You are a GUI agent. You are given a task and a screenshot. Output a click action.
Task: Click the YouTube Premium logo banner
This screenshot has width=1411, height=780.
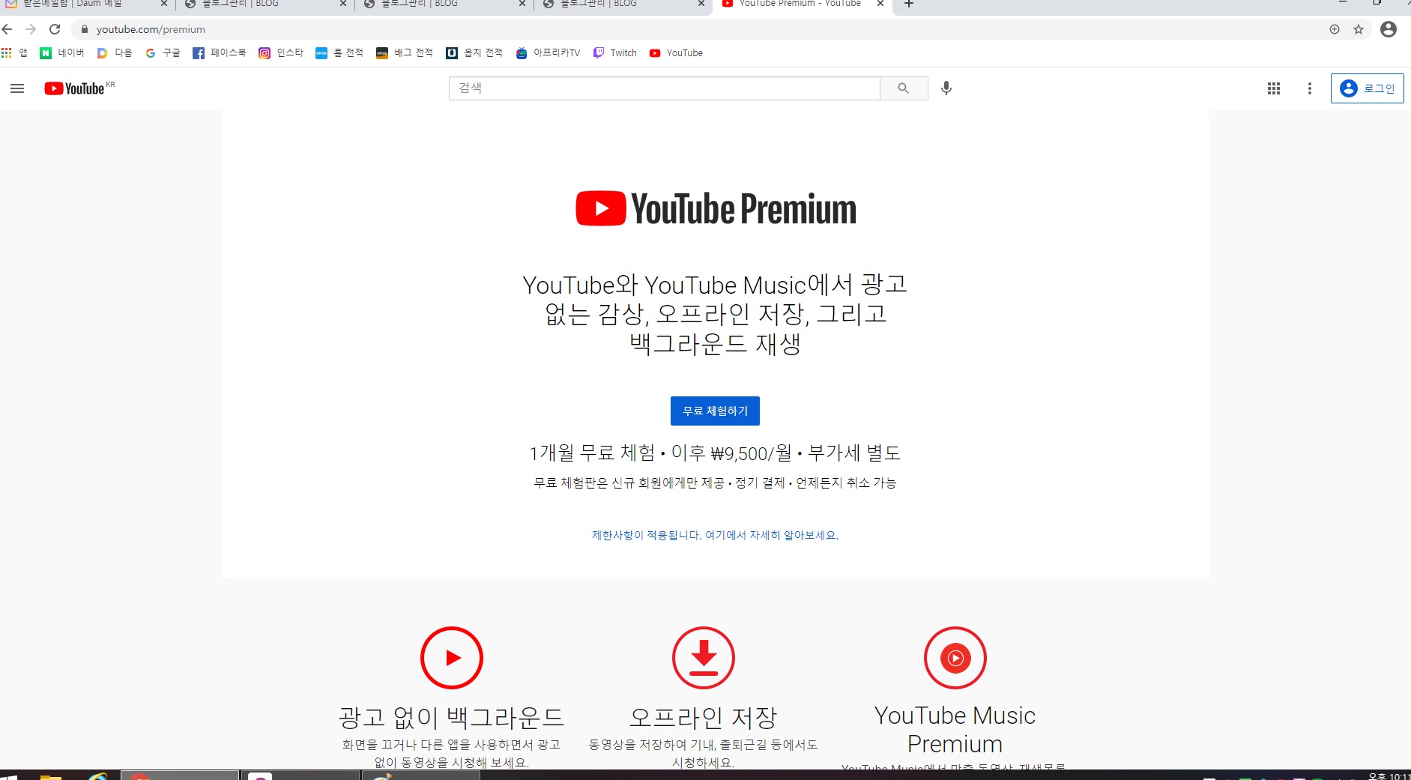click(716, 208)
